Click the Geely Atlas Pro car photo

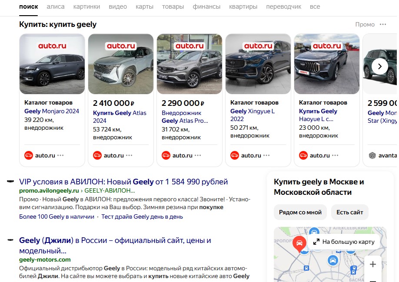(190, 64)
